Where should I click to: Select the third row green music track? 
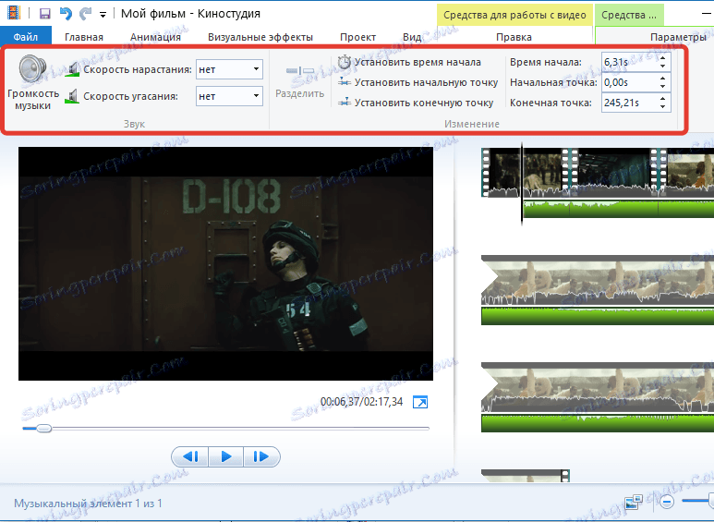coord(598,424)
